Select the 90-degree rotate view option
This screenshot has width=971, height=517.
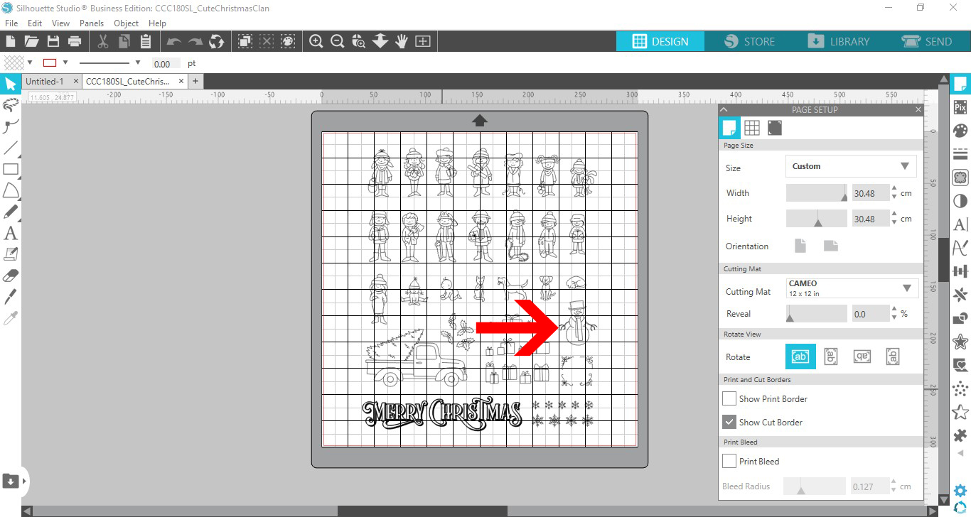[x=830, y=357]
